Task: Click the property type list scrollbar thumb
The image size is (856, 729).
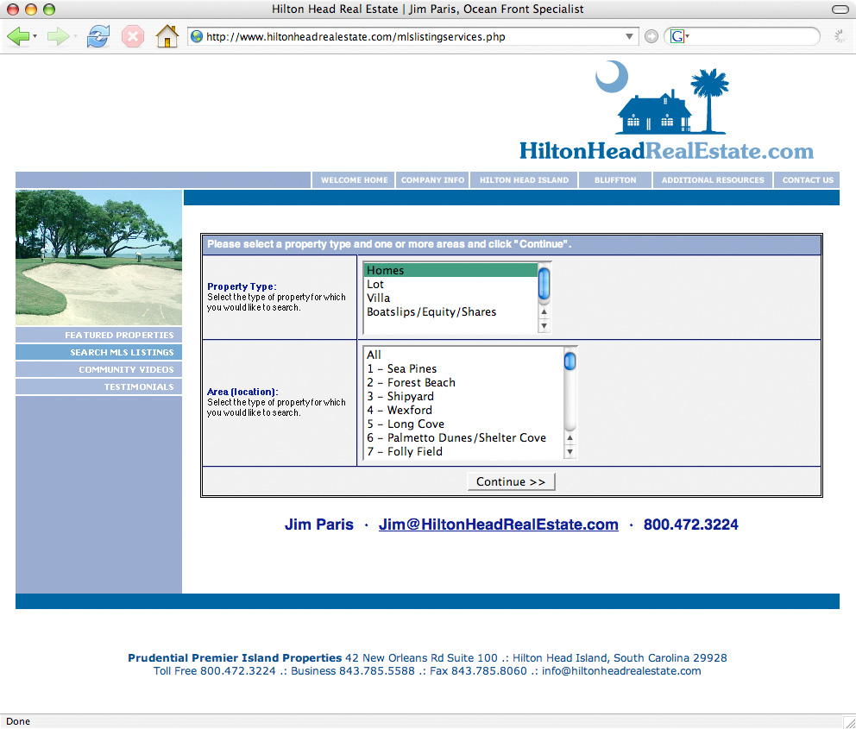Action: [x=544, y=284]
